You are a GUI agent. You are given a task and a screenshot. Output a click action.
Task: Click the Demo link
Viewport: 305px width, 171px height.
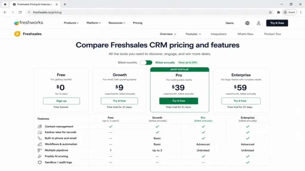230,23
